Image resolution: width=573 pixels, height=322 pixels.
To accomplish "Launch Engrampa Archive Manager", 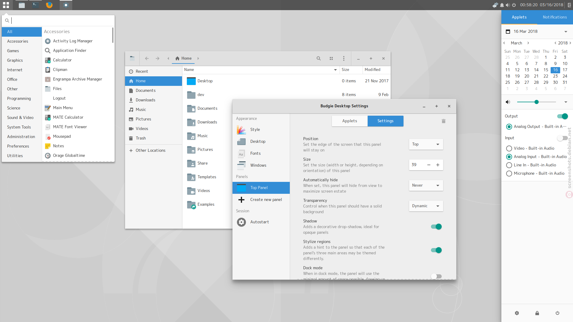I will coord(77,79).
